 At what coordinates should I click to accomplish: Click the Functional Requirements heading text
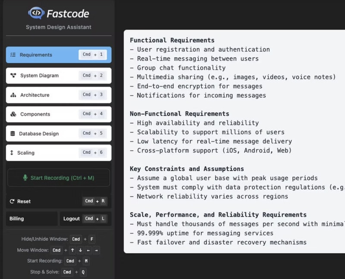click(x=172, y=40)
